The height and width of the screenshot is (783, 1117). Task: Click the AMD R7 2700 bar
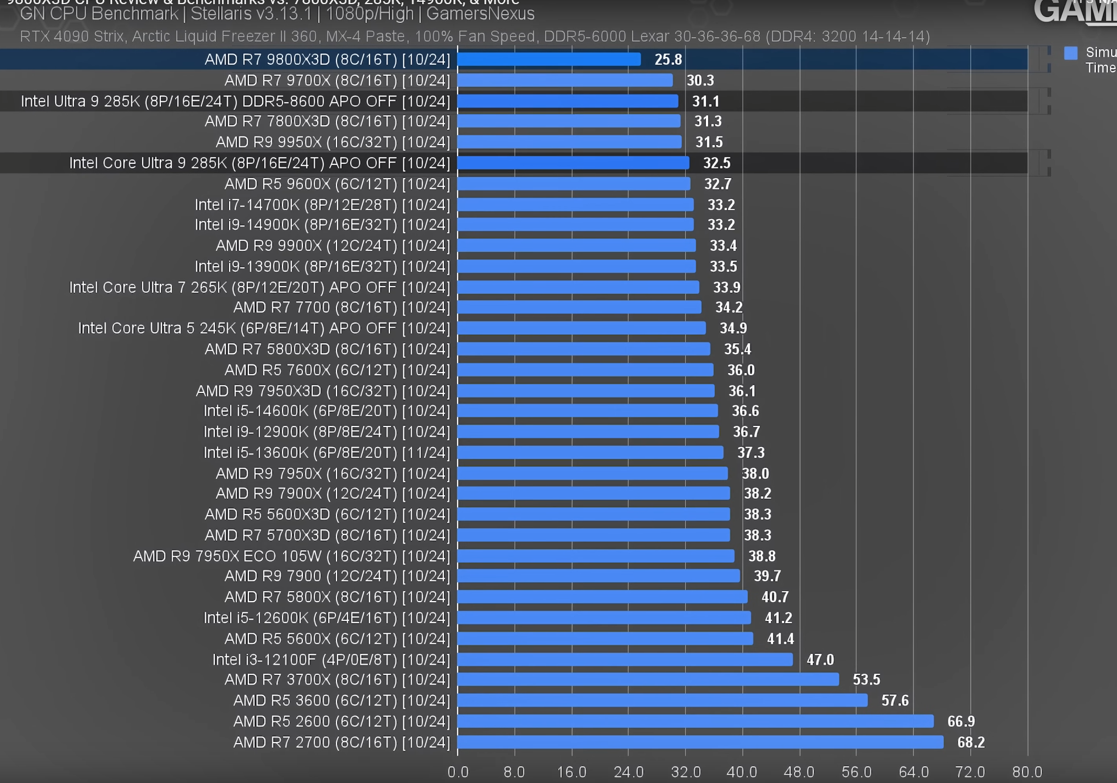[x=701, y=742]
